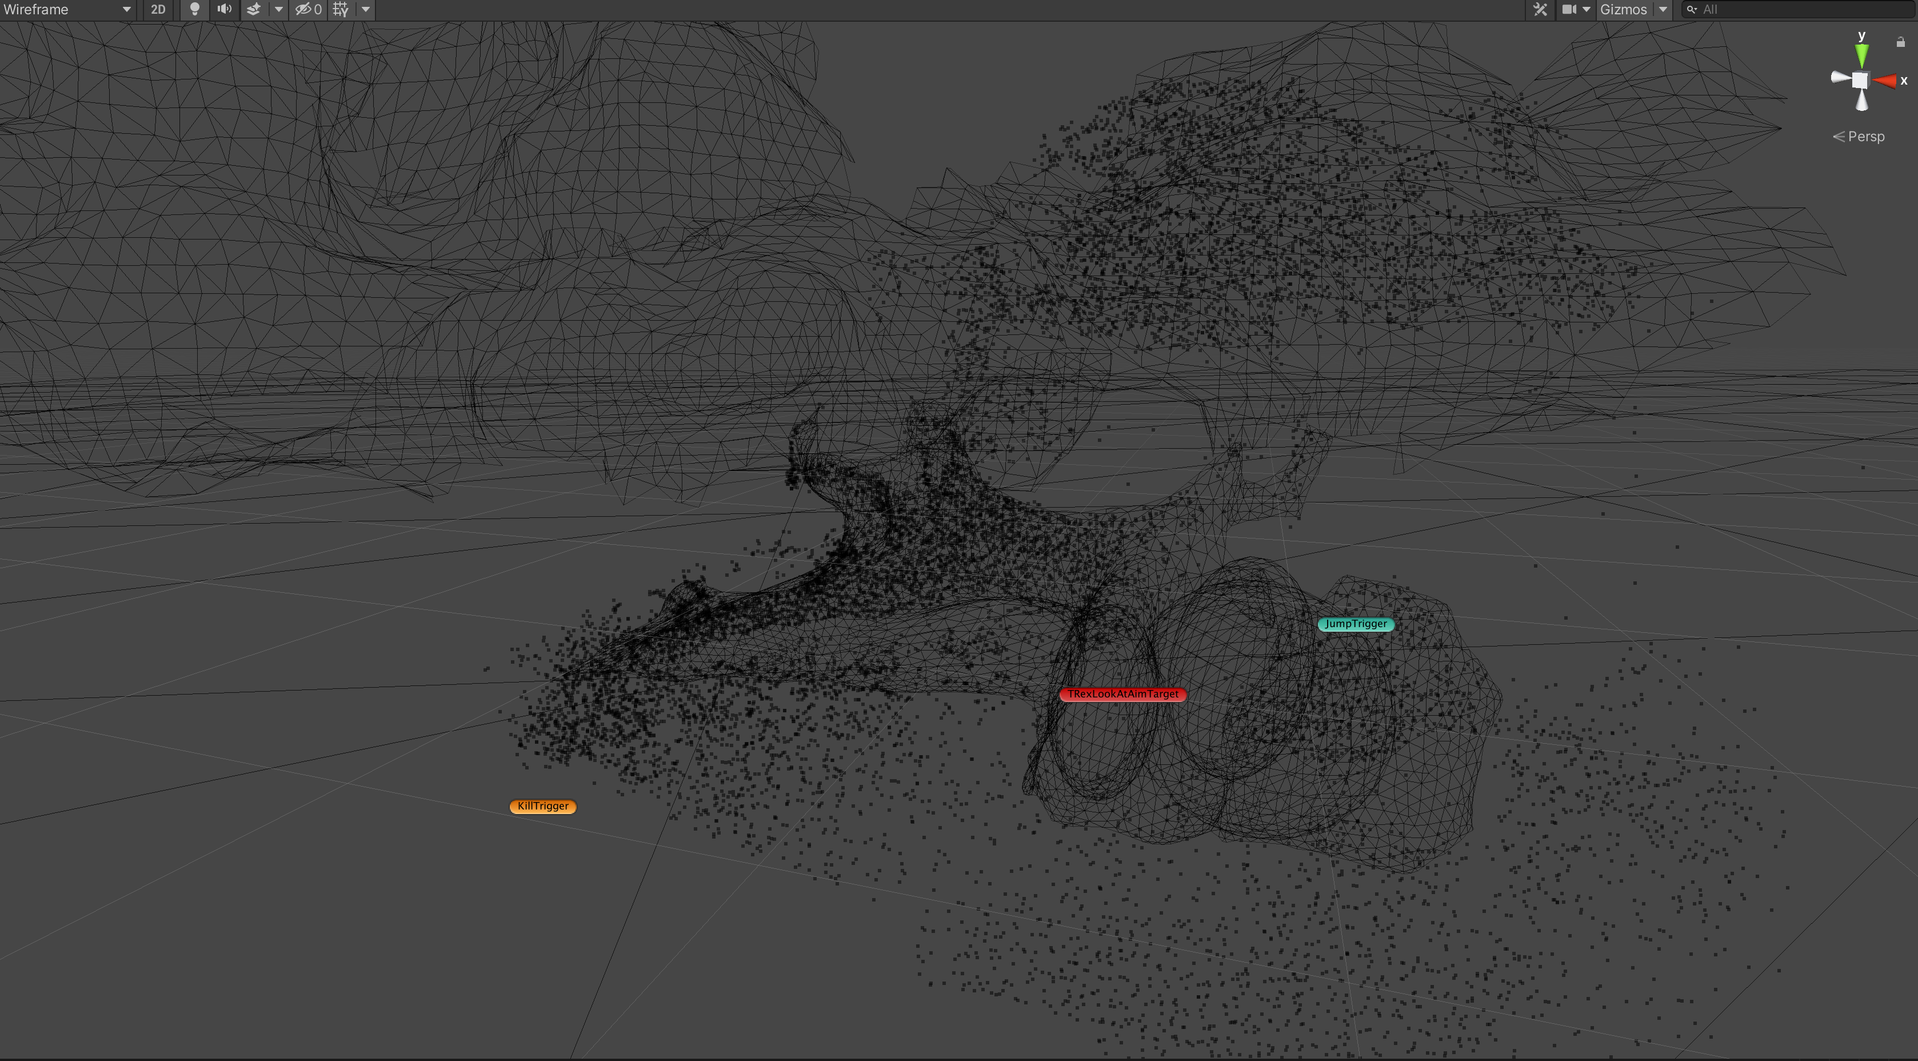Switch projection via Persp label
Screen dimensions: 1918x1061
[1859, 136]
